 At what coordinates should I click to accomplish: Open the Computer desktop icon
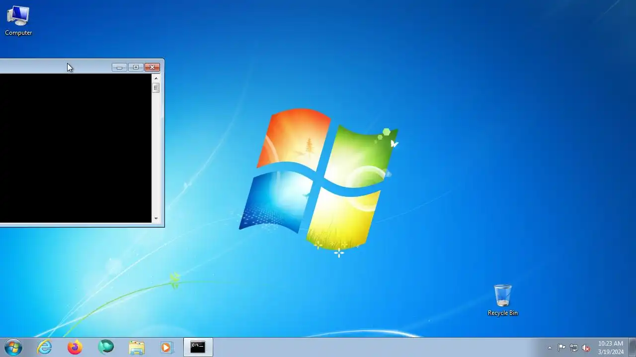(18, 21)
